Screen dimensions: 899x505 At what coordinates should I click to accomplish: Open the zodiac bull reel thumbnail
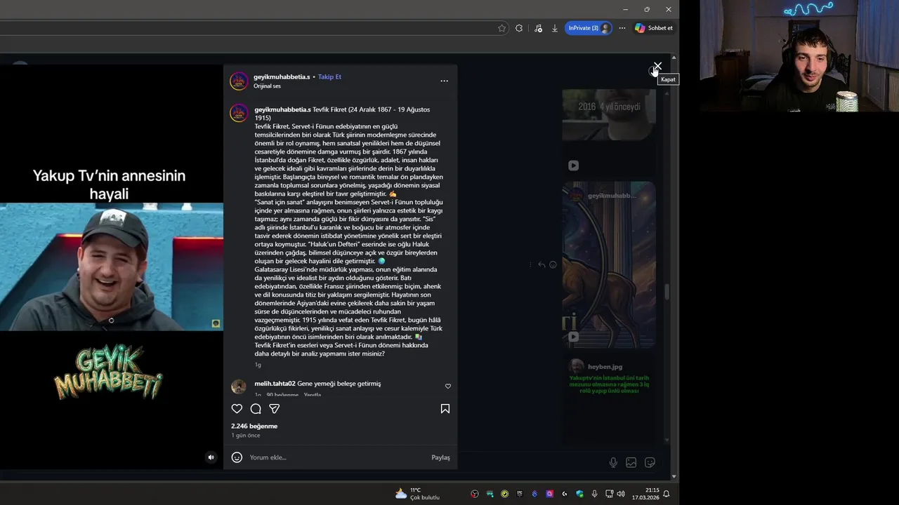click(x=609, y=265)
